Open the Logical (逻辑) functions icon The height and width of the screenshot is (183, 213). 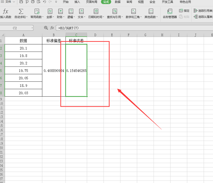(71, 11)
